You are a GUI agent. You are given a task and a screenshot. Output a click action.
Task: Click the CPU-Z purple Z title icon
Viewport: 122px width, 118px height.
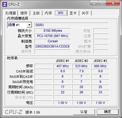point(5,4)
